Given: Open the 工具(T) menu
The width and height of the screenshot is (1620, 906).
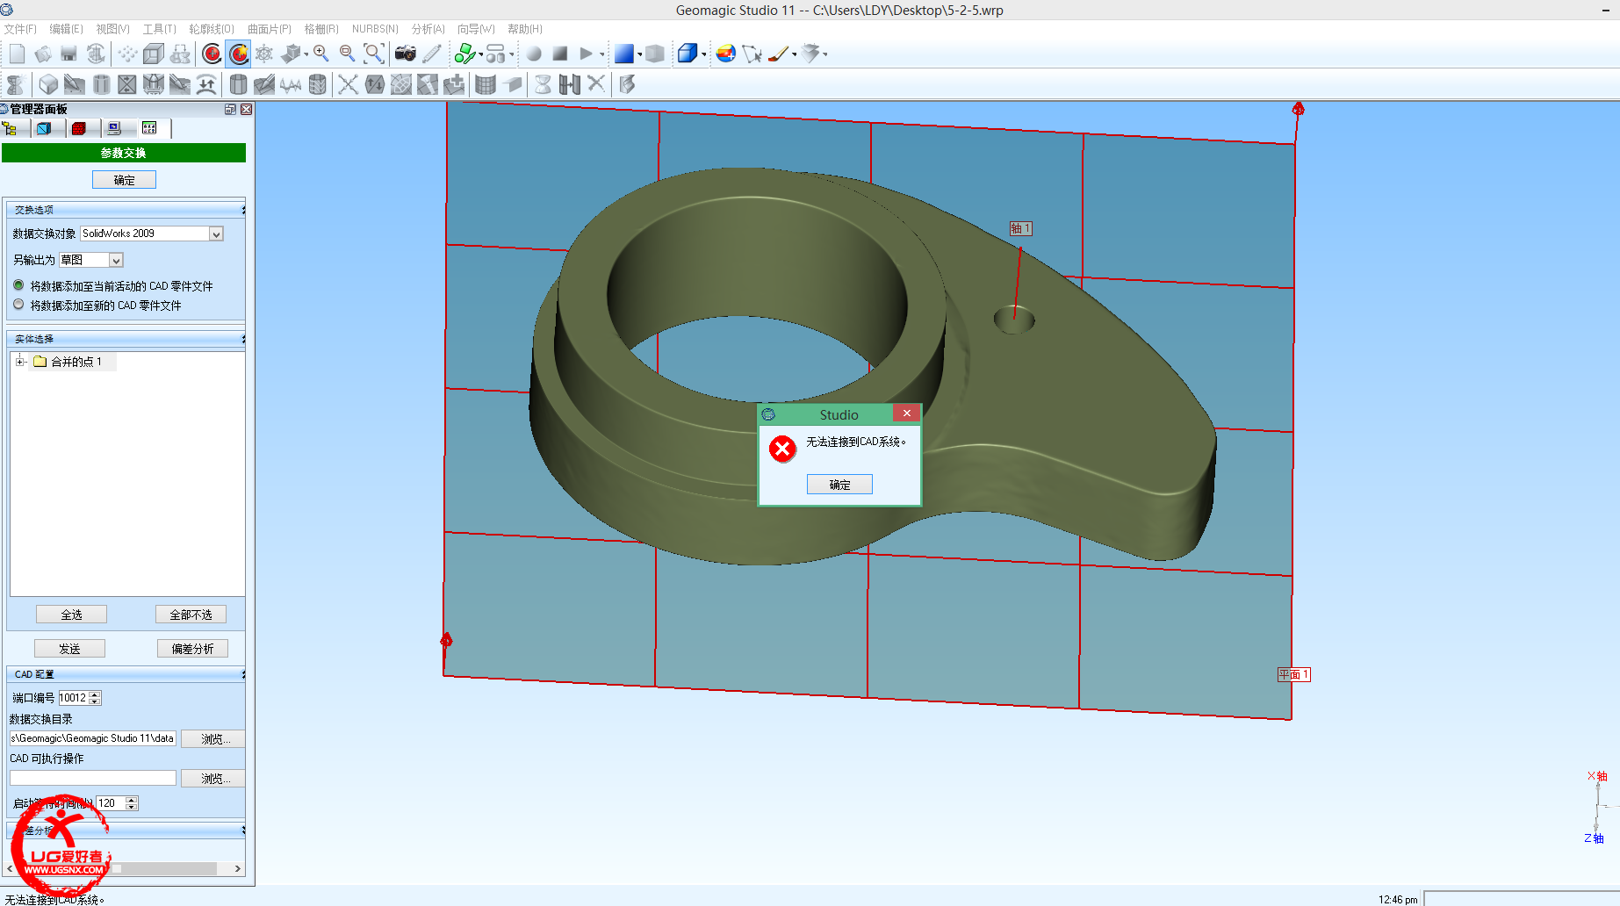Looking at the screenshot, I should (160, 29).
